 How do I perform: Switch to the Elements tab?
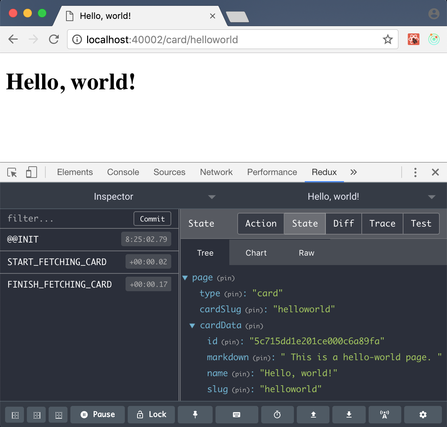[x=75, y=172]
